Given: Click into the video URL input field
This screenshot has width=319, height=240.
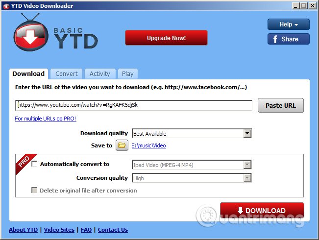Looking at the screenshot, I should [134, 105].
